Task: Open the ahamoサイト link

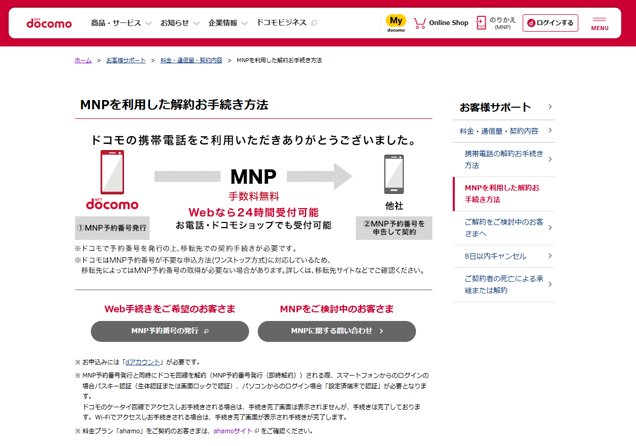Action: pos(233,431)
